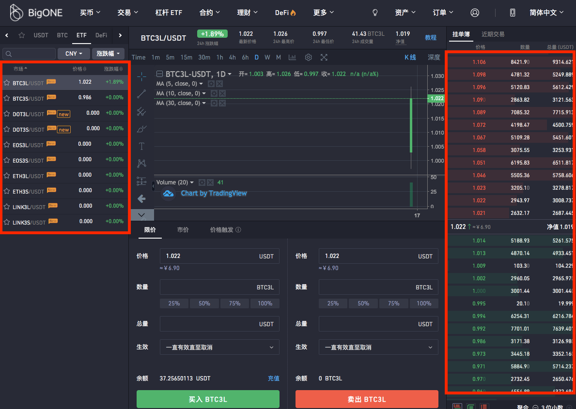
Task: Select the crosshair cursor tool in chart
Action: click(x=141, y=76)
